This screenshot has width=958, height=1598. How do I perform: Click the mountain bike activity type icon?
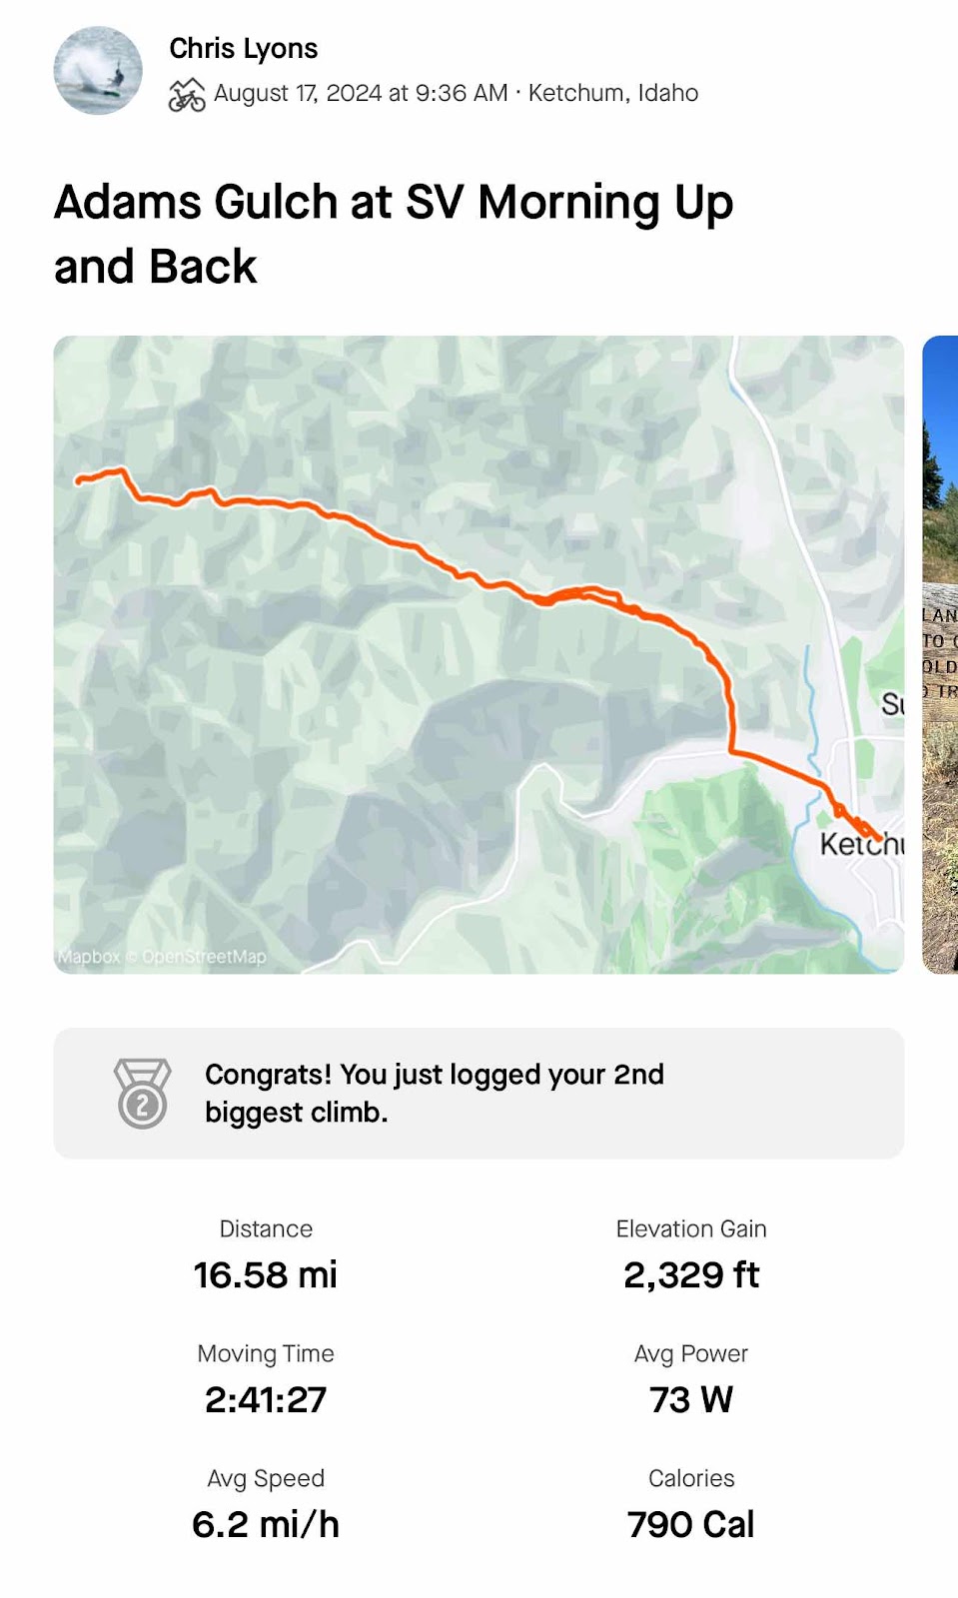click(x=187, y=95)
